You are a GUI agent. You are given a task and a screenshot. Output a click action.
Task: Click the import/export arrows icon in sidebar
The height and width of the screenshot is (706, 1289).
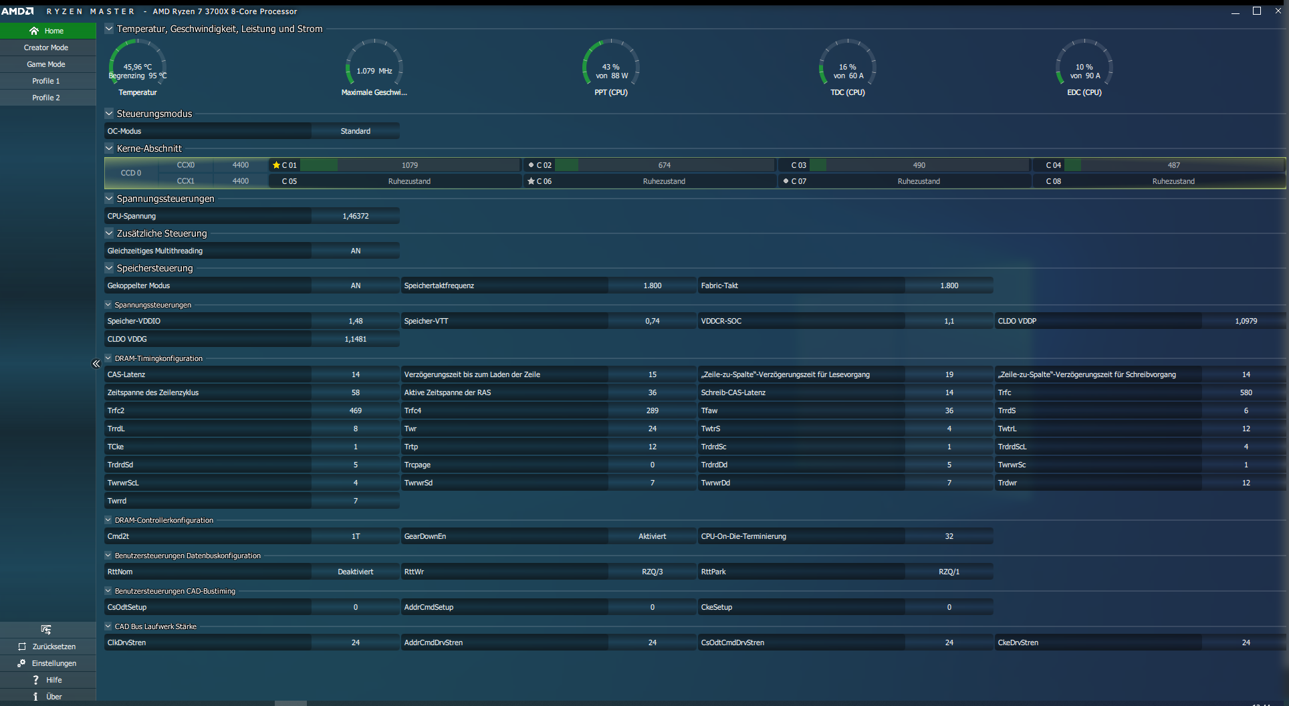coord(46,630)
